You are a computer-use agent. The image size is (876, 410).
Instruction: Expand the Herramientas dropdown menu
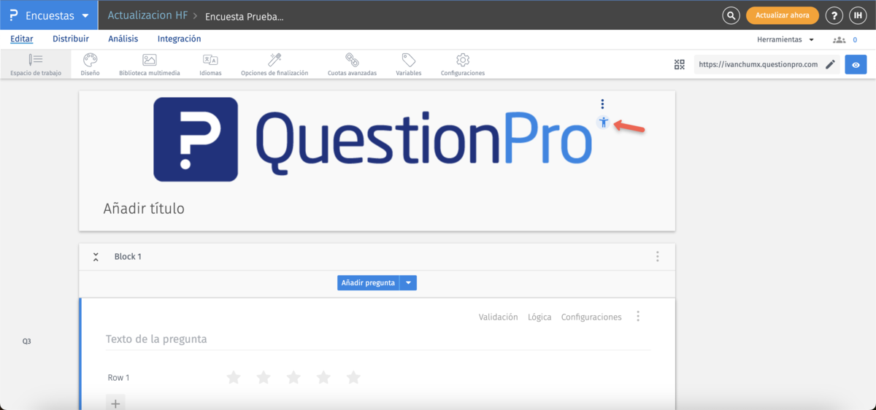coord(785,40)
